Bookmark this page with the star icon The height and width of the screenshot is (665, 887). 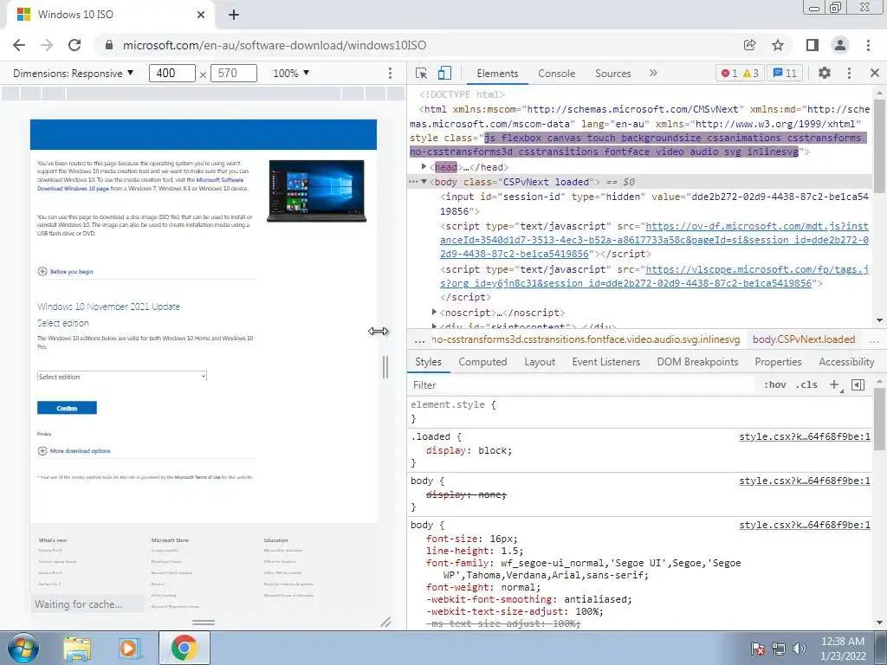pos(778,45)
